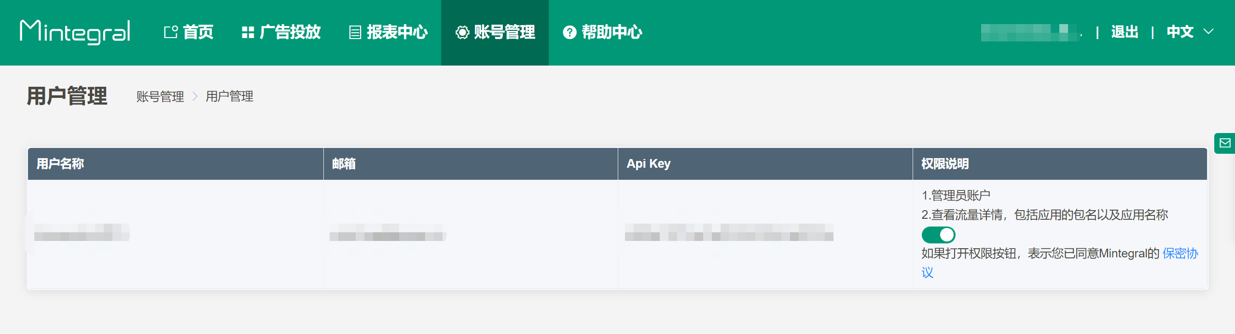
Task: Click the question mark icon beside 帮助中心
Action: pyautogui.click(x=569, y=32)
